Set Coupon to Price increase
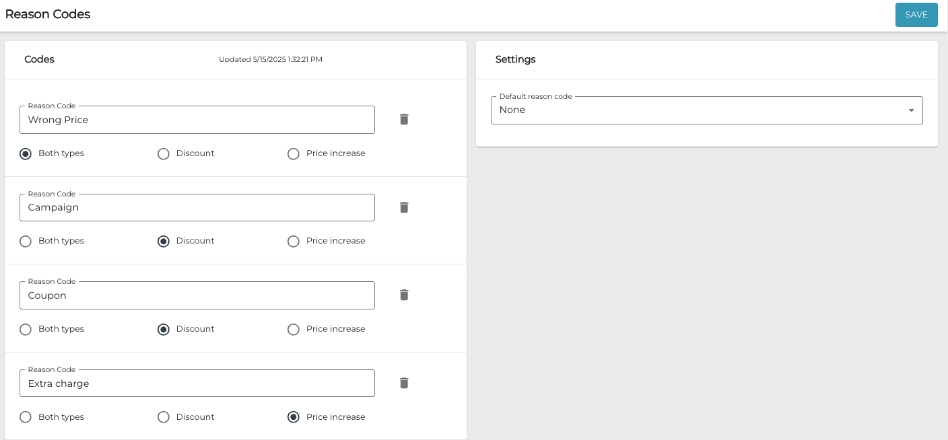 coord(294,330)
